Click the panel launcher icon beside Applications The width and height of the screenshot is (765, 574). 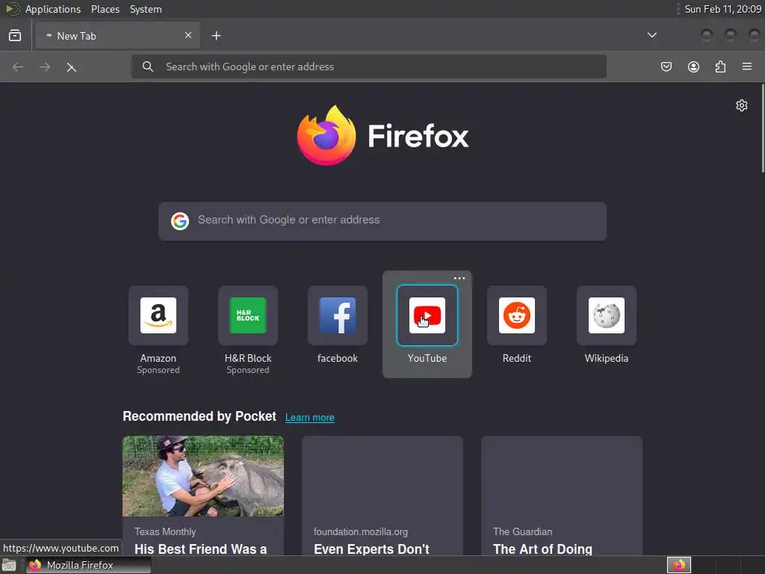click(x=12, y=9)
